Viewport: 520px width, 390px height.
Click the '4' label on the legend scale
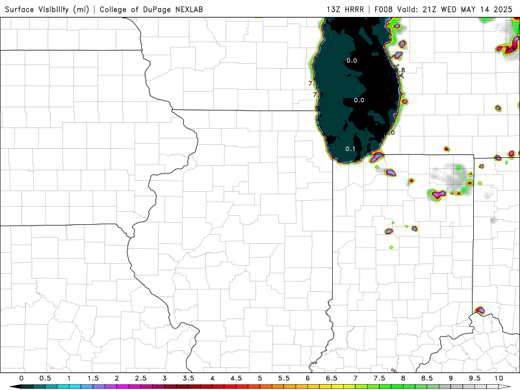213,378
